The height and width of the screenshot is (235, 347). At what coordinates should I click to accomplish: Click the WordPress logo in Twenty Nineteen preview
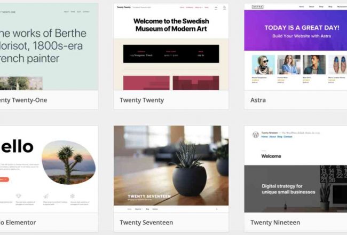click(256, 135)
